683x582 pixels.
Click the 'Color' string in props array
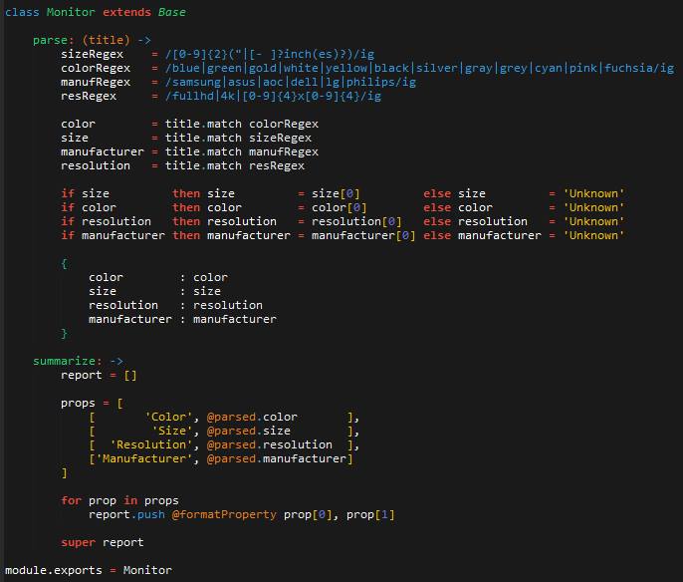coord(168,417)
